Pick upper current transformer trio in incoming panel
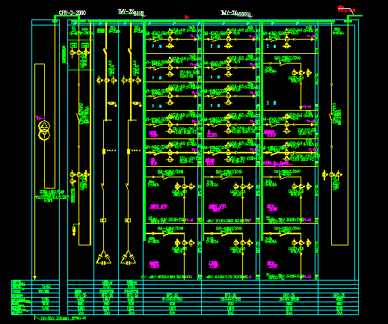This screenshot has height=324, width=388. 79,53
